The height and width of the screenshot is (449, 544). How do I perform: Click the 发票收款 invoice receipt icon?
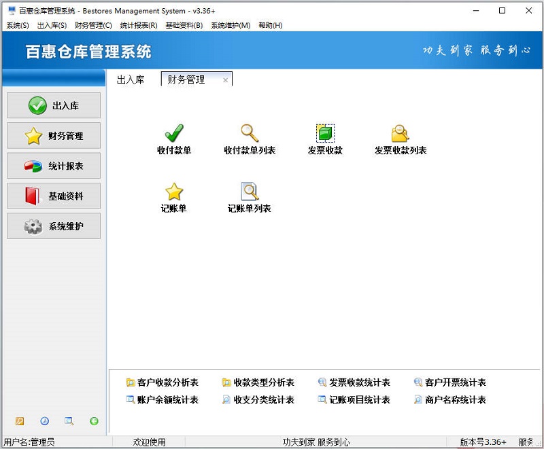(324, 133)
